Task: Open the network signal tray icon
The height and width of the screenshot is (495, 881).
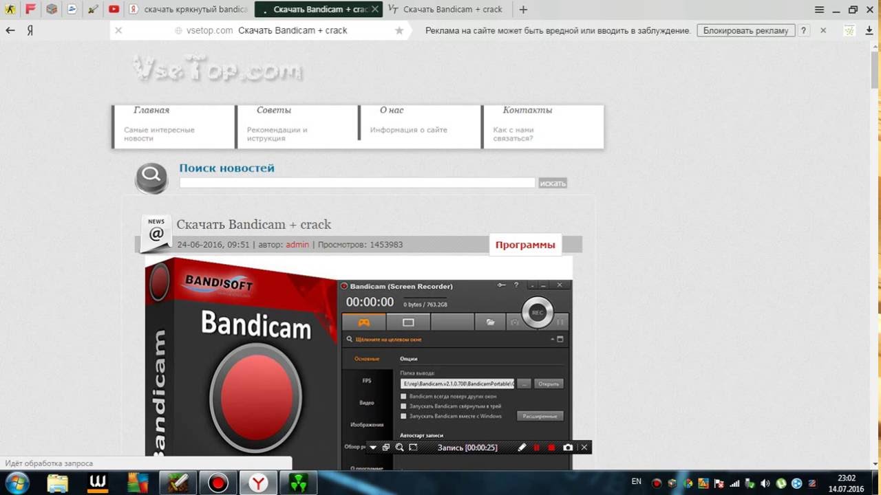Action: point(734,483)
